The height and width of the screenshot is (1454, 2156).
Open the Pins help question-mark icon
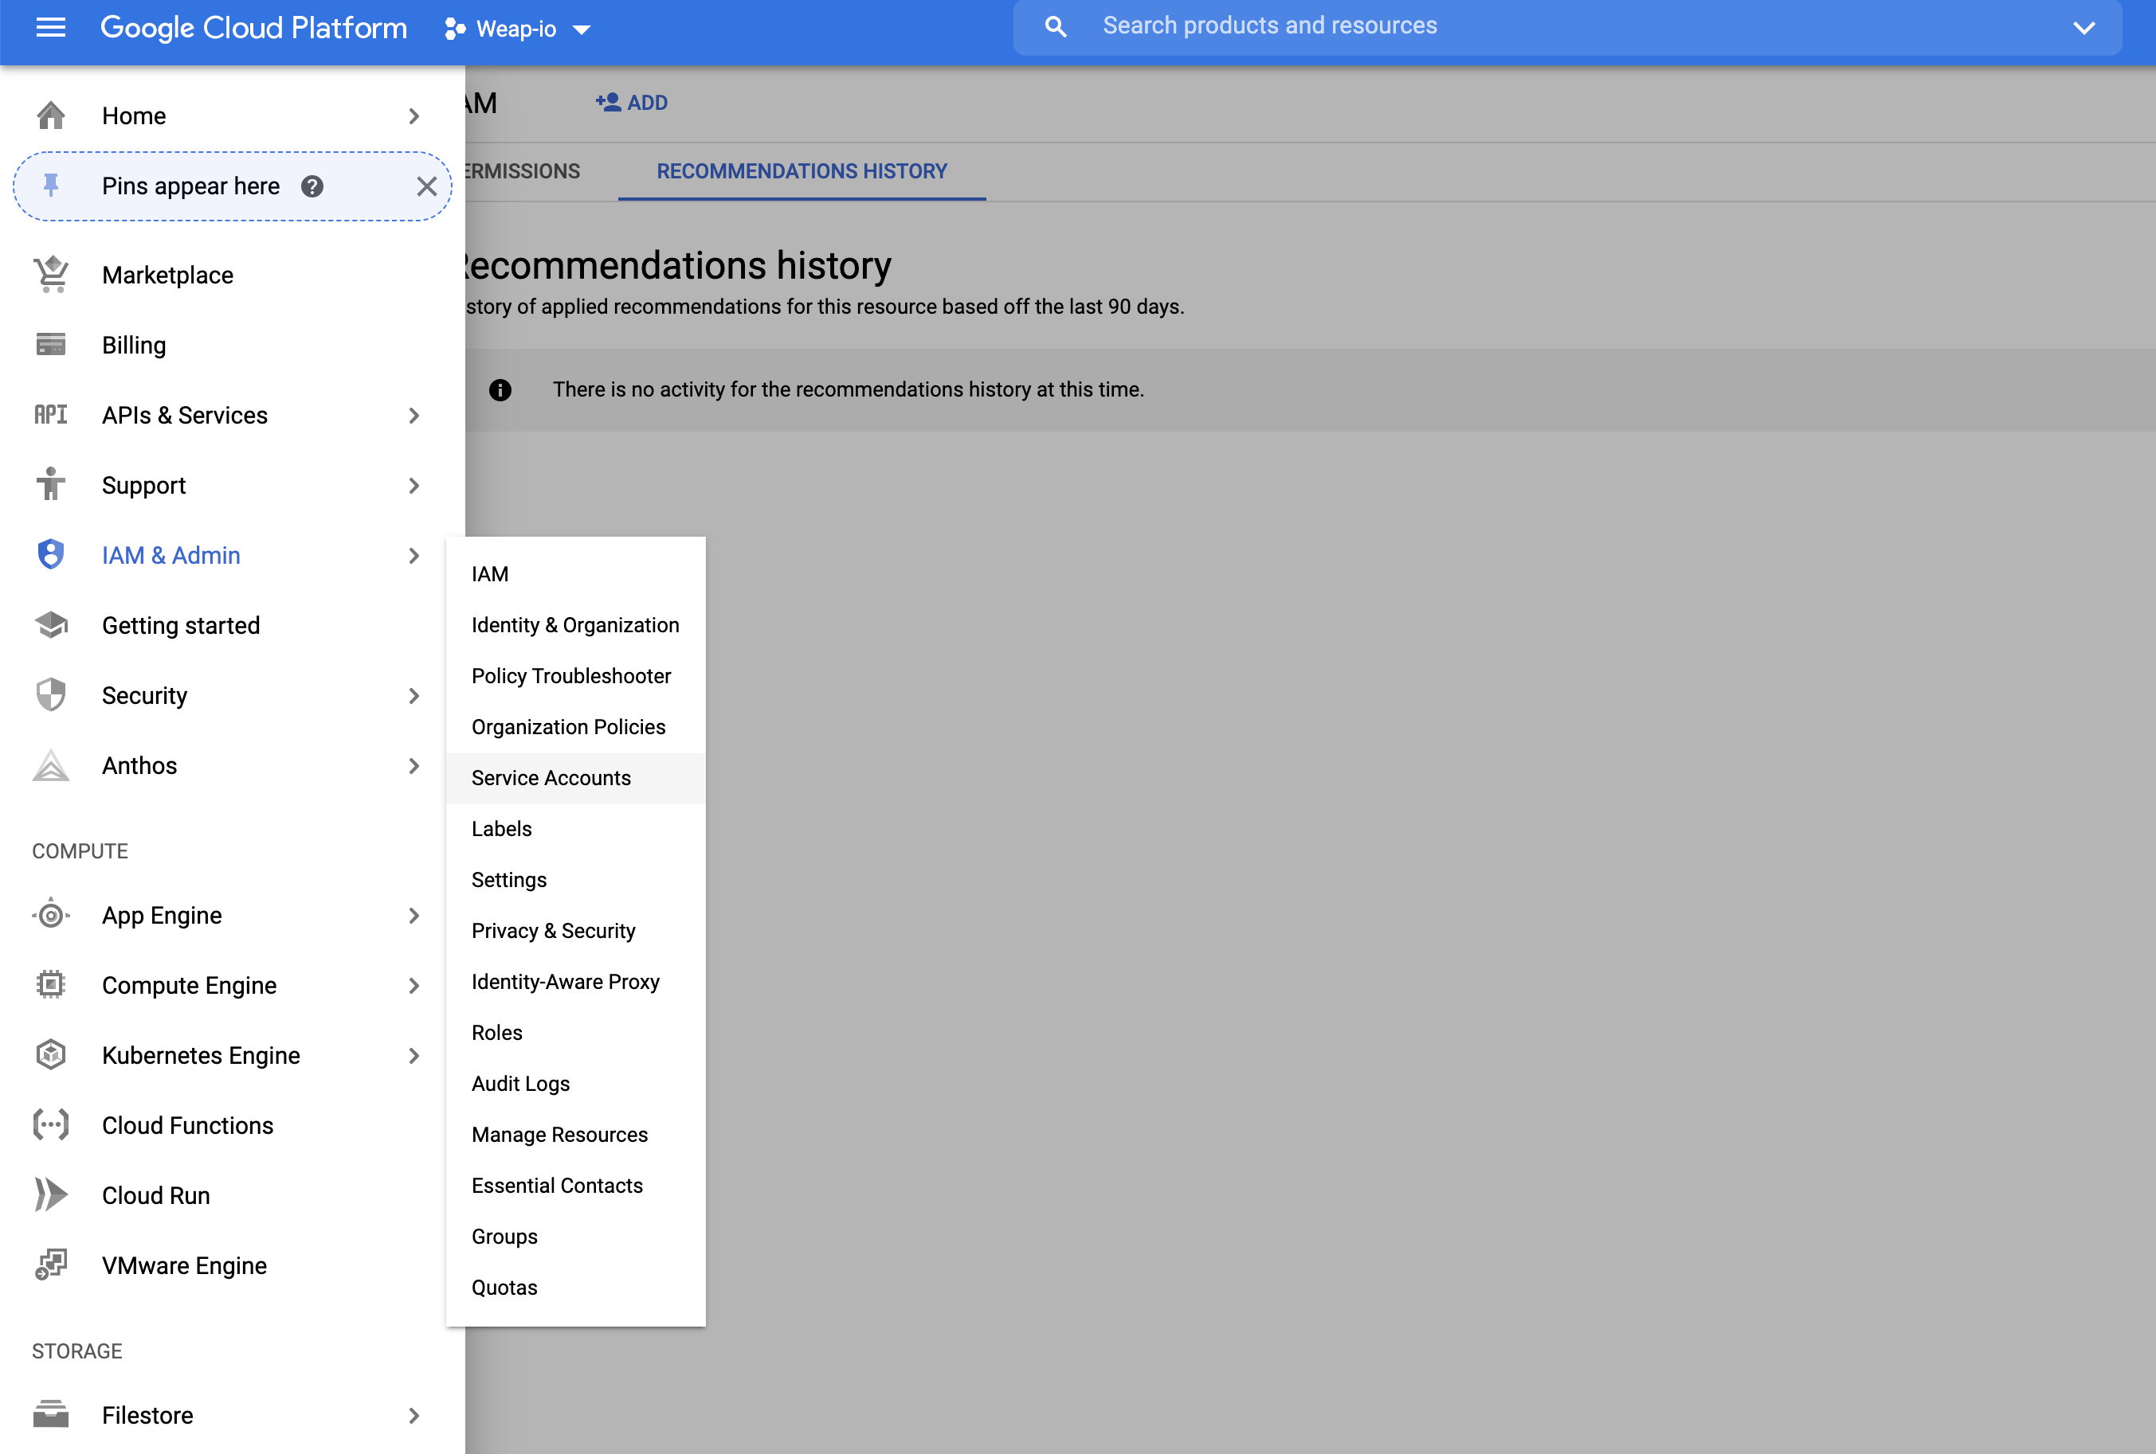pyautogui.click(x=312, y=186)
